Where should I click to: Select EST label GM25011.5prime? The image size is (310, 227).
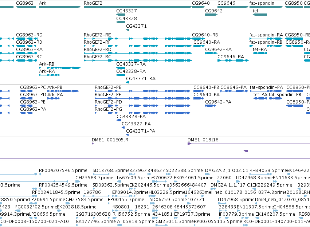pyautogui.click(x=174, y=222)
